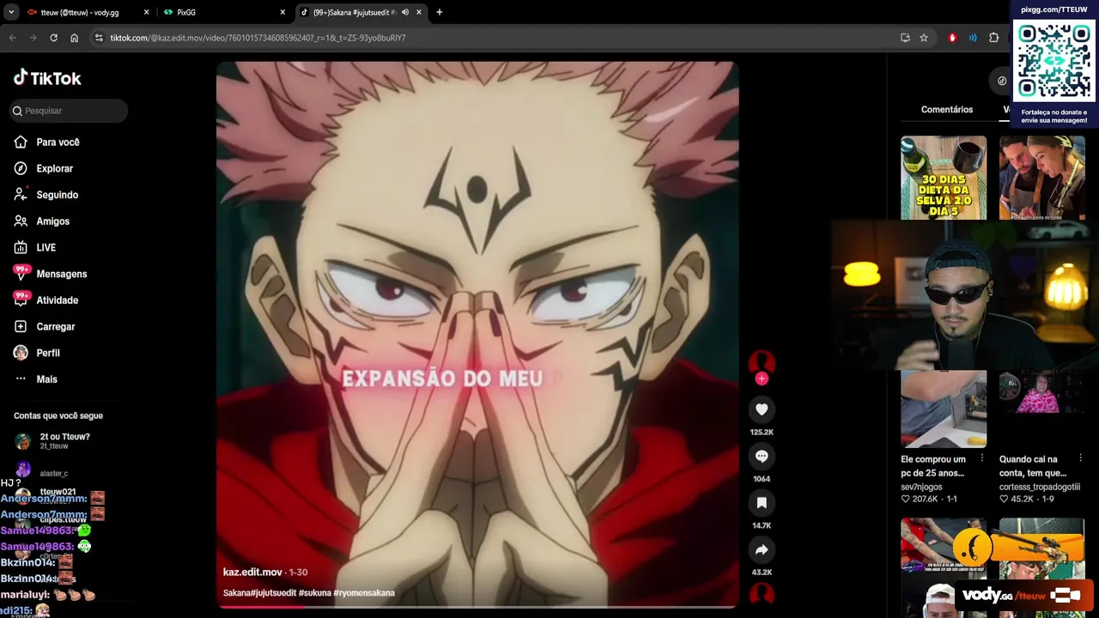The height and width of the screenshot is (618, 1099).
Task: Like the video with heart icon
Action: click(x=762, y=409)
